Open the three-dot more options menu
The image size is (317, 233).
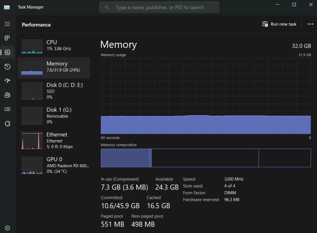click(311, 24)
